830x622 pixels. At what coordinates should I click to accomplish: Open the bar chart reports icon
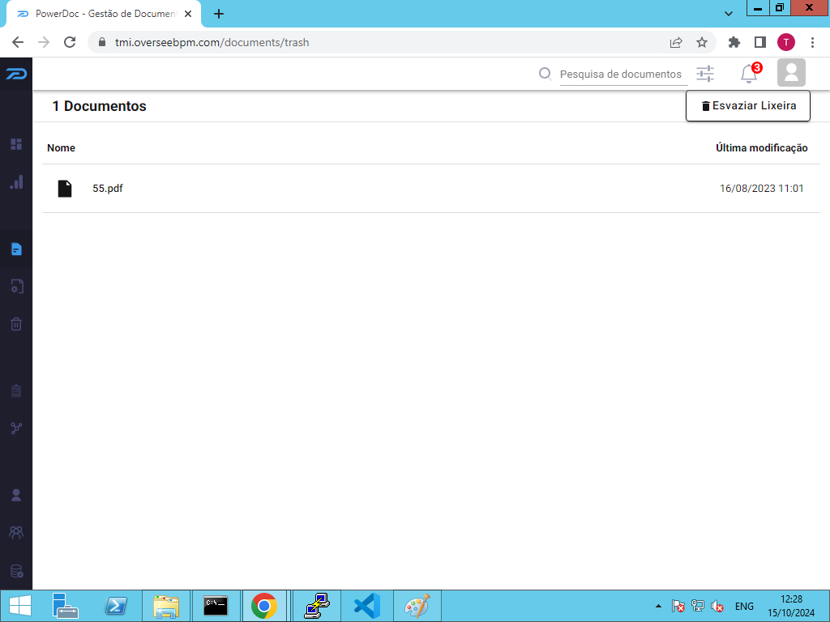(x=16, y=182)
